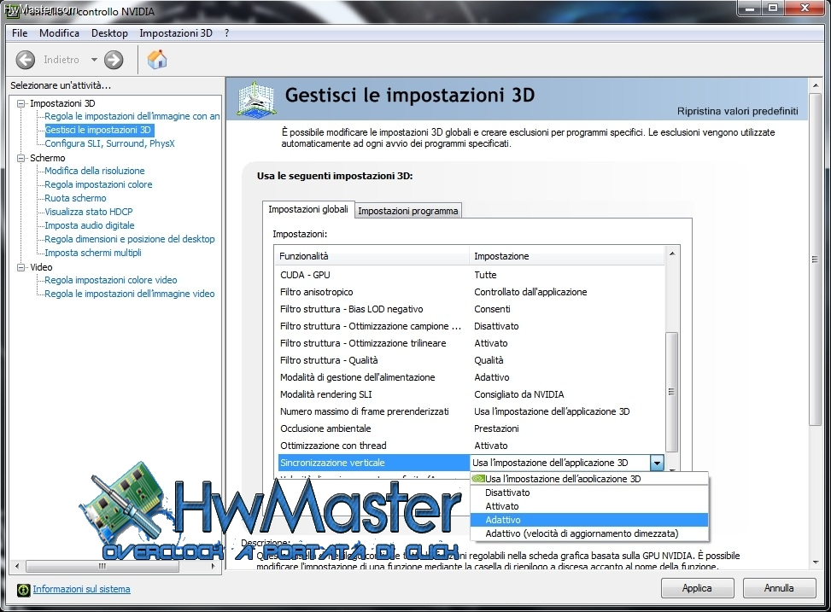Select Filtro struttura - Ottimizzazione trilineare row
This screenshot has width=831, height=612.
click(471, 343)
